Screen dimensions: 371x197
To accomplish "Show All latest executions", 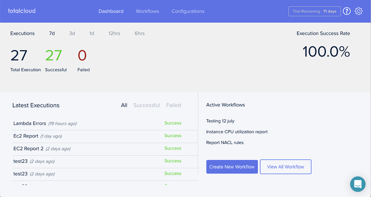I will 124,105.
